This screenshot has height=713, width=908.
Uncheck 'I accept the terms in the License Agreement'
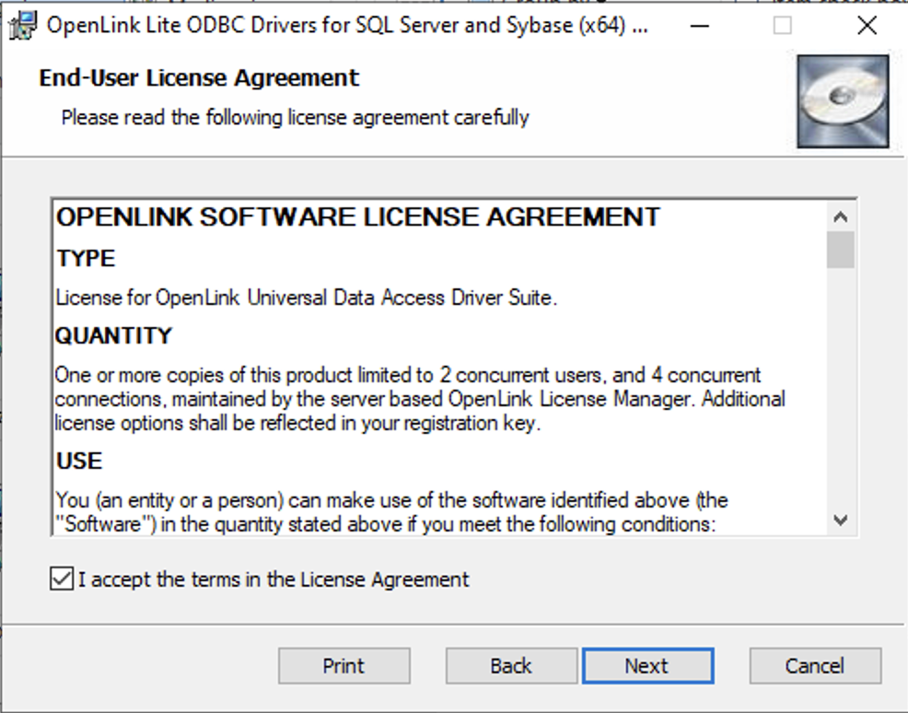60,579
